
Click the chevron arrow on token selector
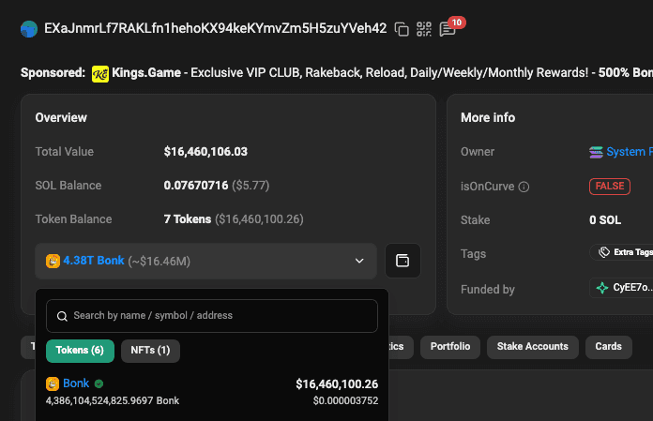(x=359, y=261)
